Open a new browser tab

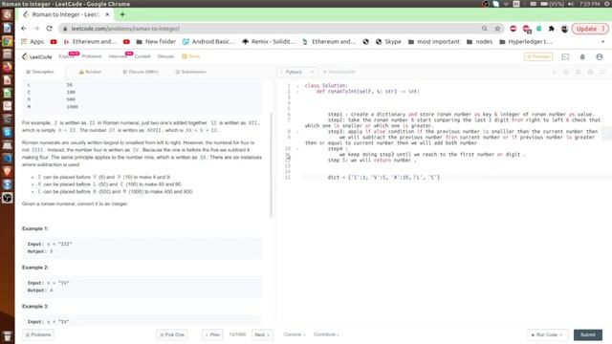point(122,14)
